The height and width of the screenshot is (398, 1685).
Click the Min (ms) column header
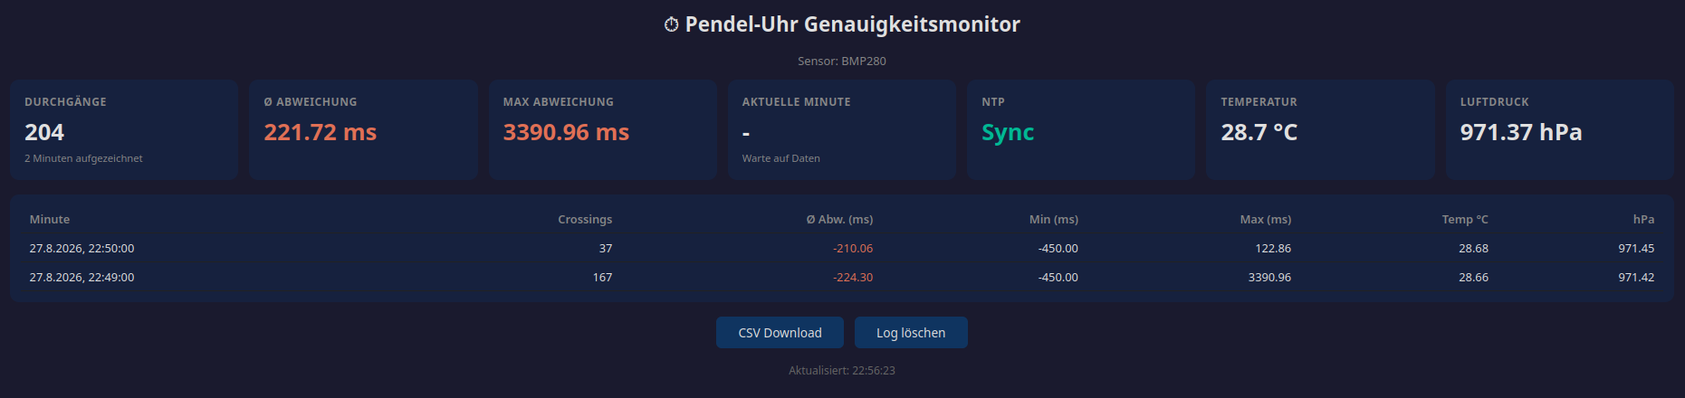click(x=1054, y=219)
